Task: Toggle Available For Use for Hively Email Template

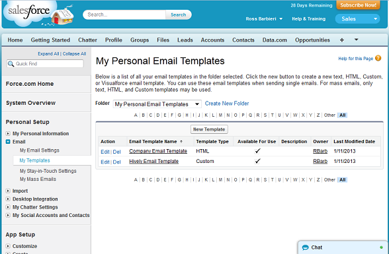Action: (257, 161)
